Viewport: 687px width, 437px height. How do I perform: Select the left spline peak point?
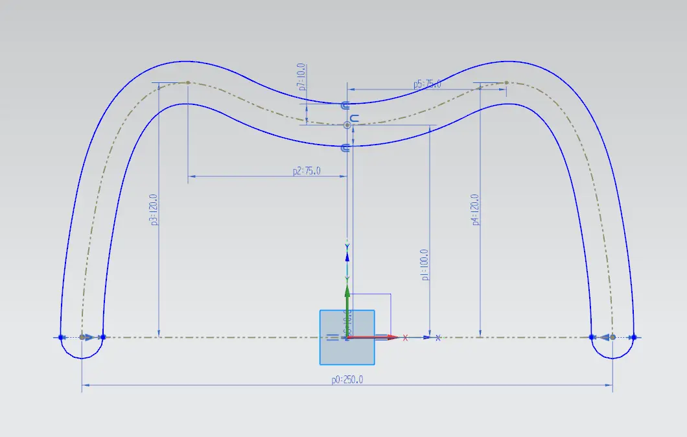(x=188, y=82)
